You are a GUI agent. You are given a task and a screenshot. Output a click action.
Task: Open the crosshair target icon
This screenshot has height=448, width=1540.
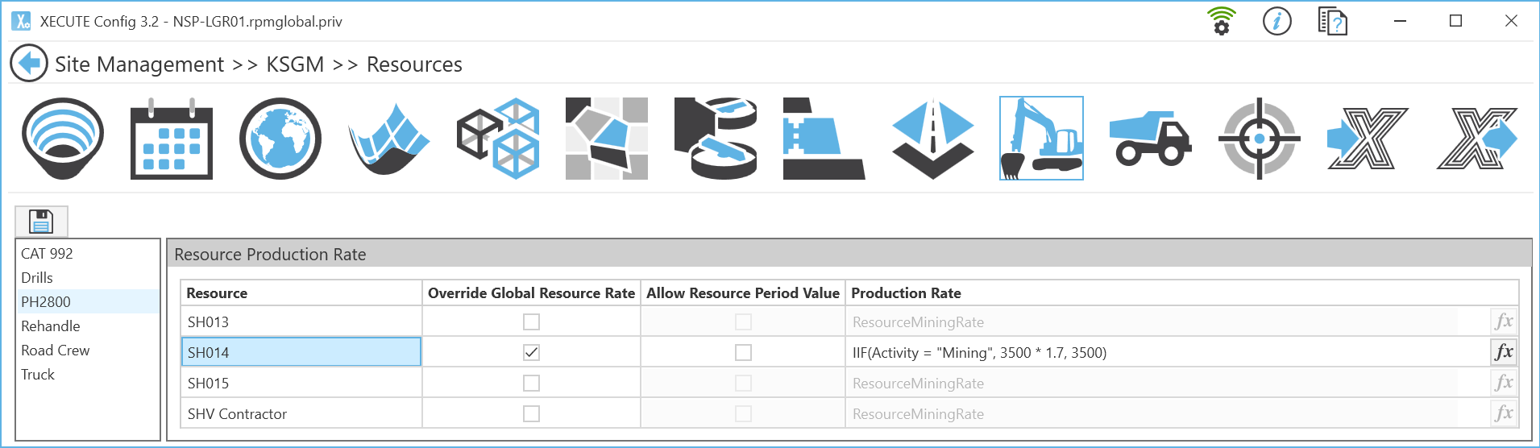point(1259,139)
